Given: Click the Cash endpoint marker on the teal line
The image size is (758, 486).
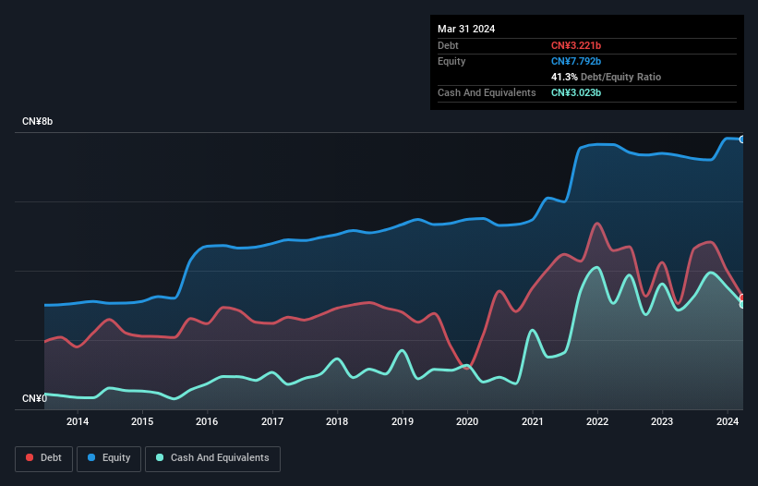Looking at the screenshot, I should pos(742,305).
